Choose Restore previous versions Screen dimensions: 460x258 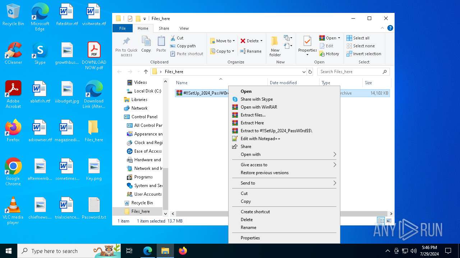coord(284,173)
